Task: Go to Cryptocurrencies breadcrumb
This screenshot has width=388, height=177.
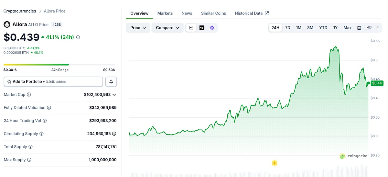Action: coord(20,11)
